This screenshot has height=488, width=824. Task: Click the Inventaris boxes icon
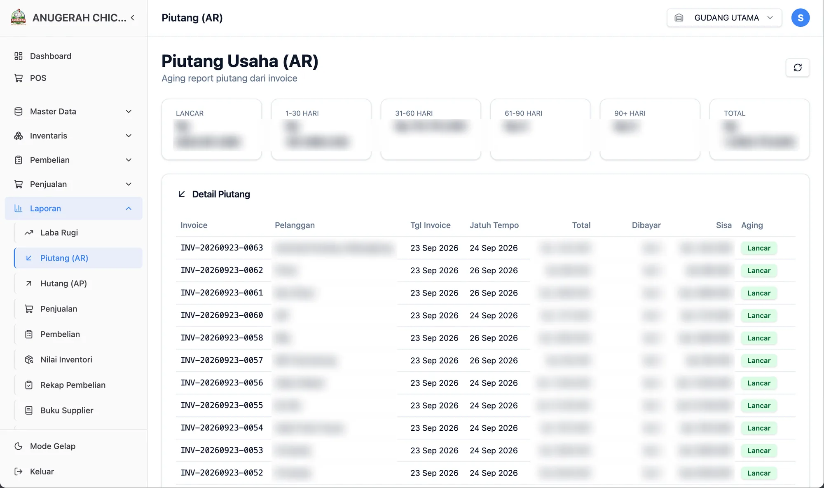pos(19,136)
